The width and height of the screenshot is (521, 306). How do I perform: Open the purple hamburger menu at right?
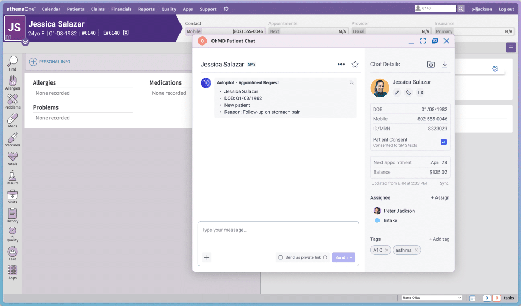point(511,48)
